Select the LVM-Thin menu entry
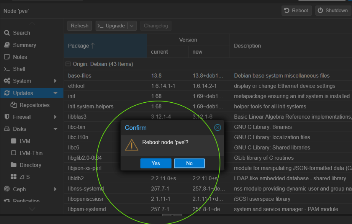Screen dimensions: 352x224 tap(31, 153)
